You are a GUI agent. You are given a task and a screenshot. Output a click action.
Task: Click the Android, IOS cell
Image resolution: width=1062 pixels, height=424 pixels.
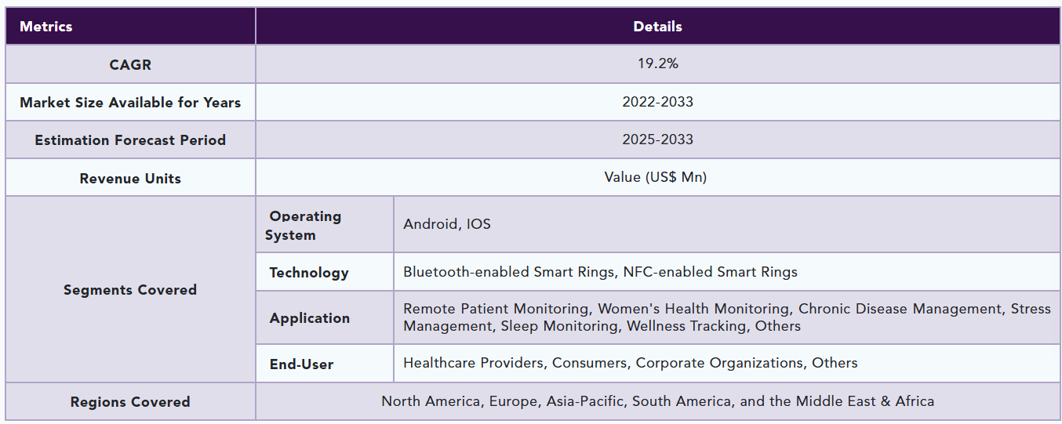click(447, 224)
